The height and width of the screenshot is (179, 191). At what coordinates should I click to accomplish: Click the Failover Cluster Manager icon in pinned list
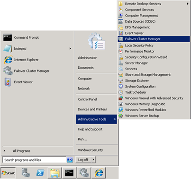coord(8,71)
